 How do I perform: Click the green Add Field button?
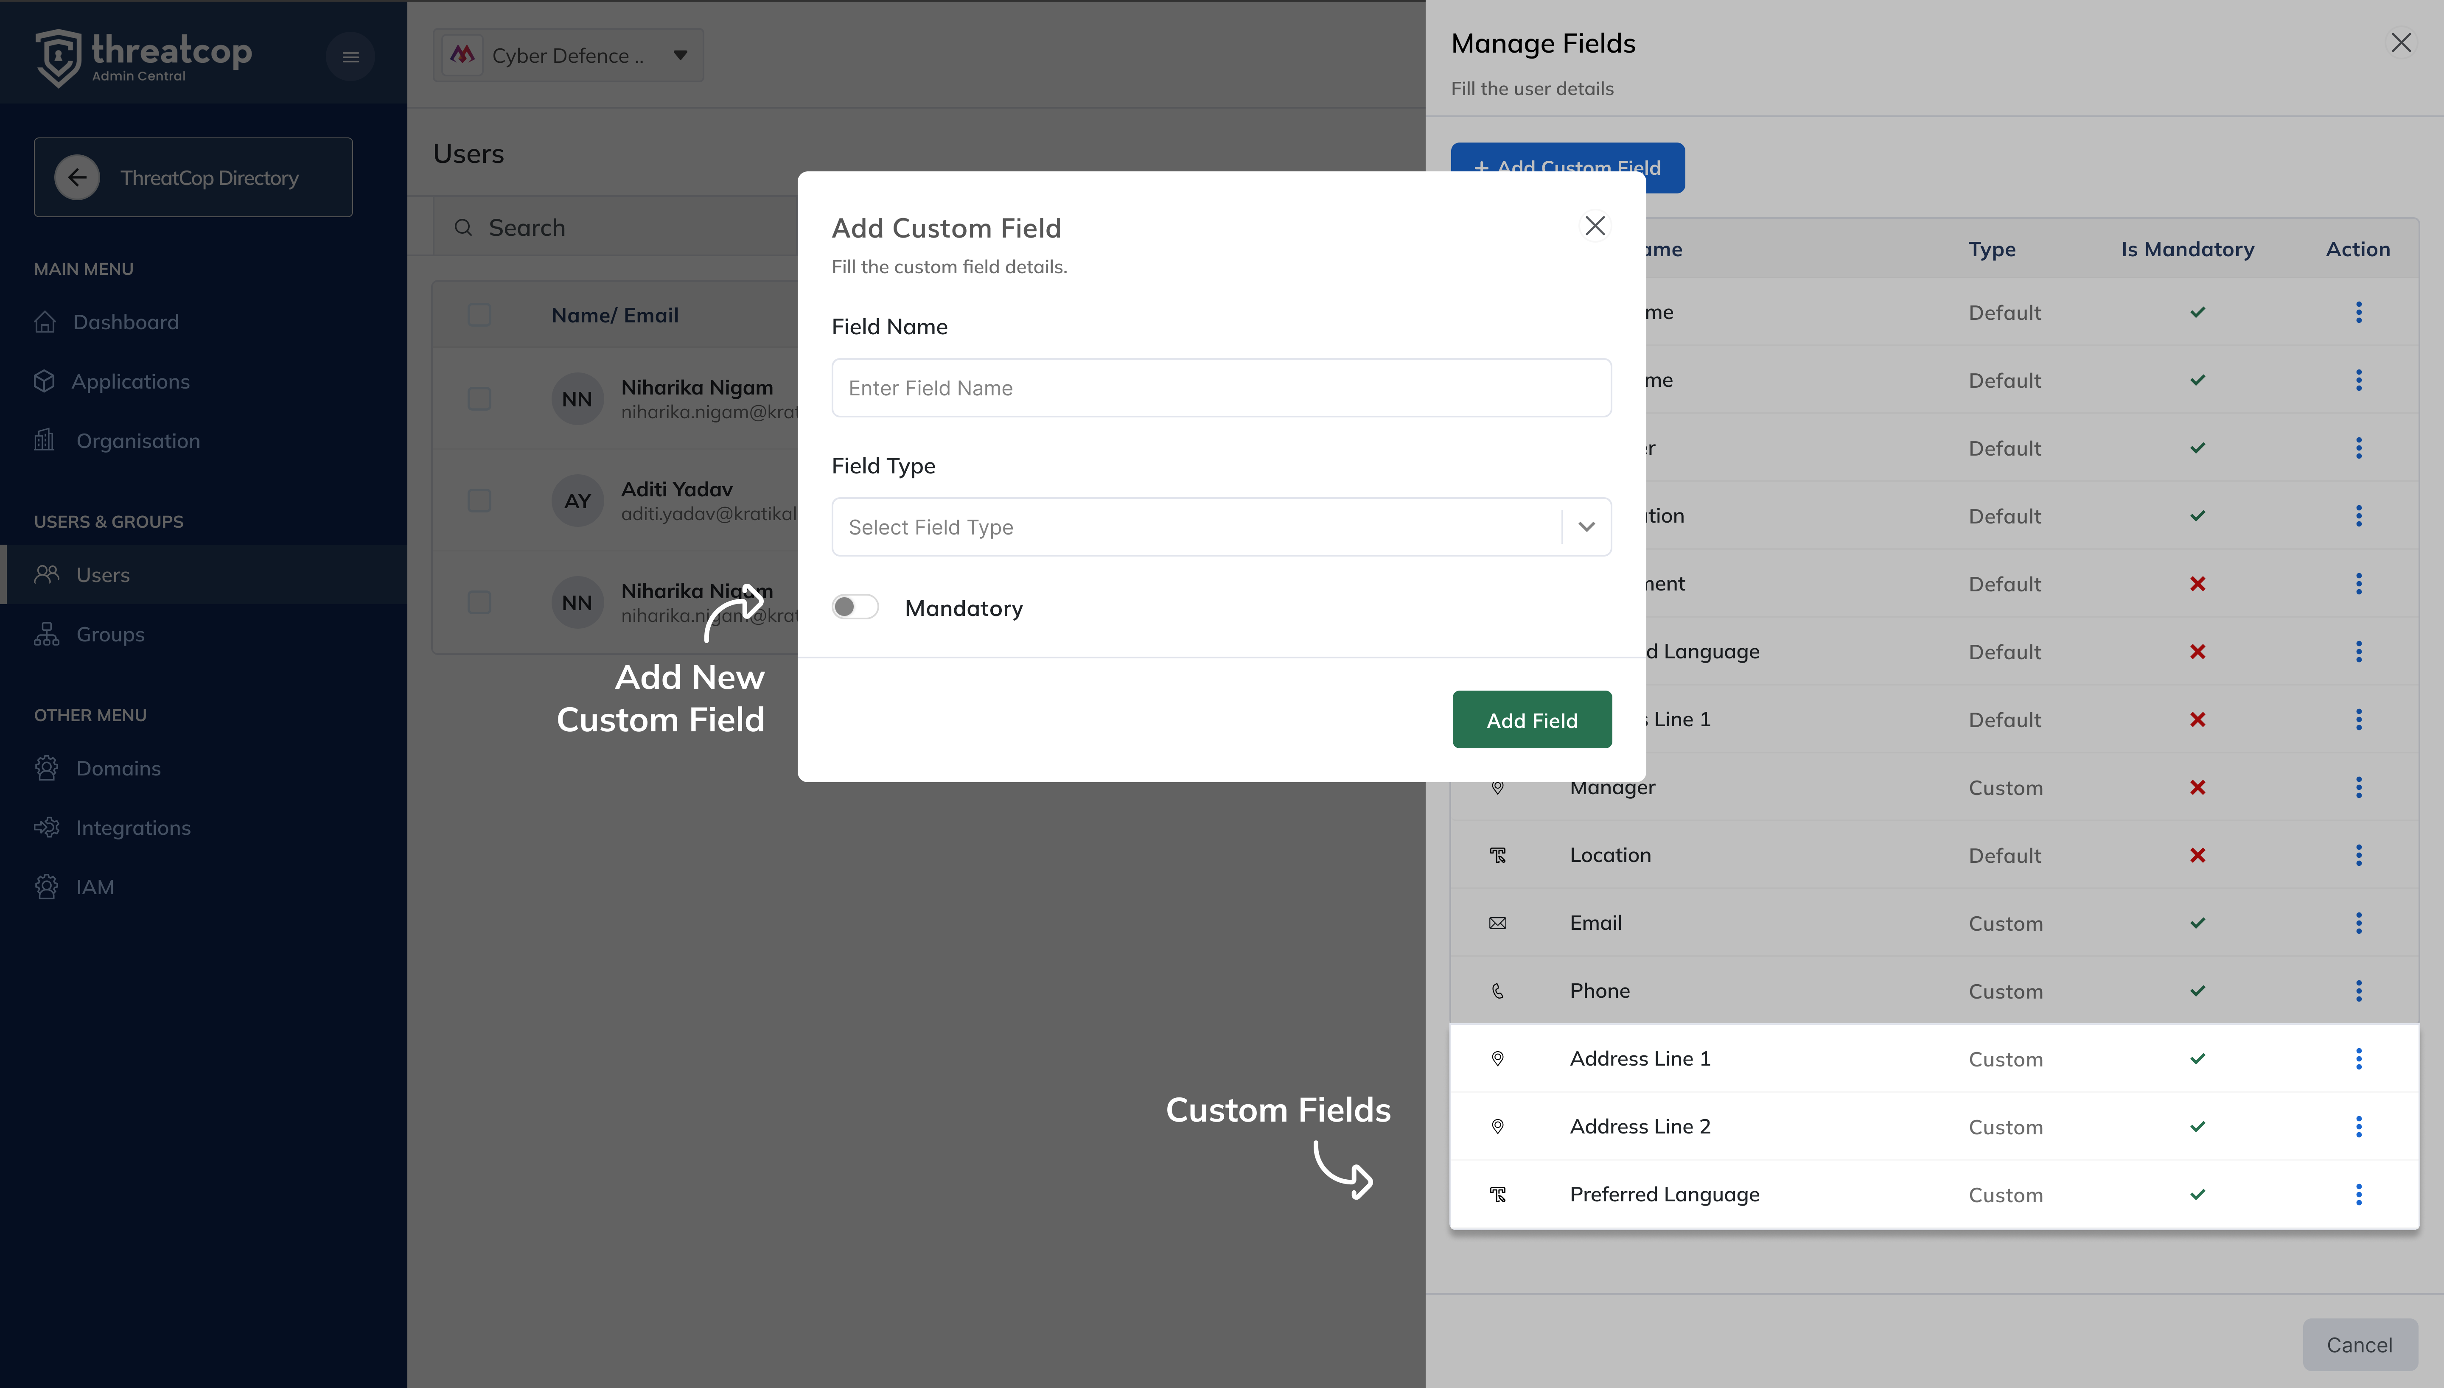(1532, 720)
